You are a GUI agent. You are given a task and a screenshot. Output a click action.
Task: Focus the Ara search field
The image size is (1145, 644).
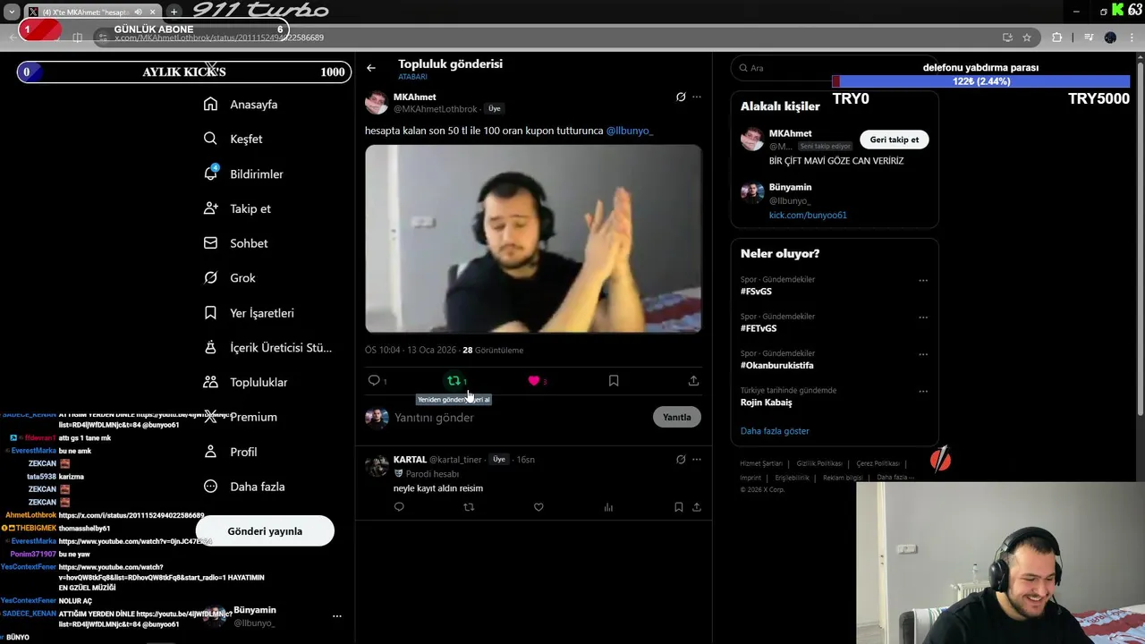pyautogui.click(x=834, y=68)
